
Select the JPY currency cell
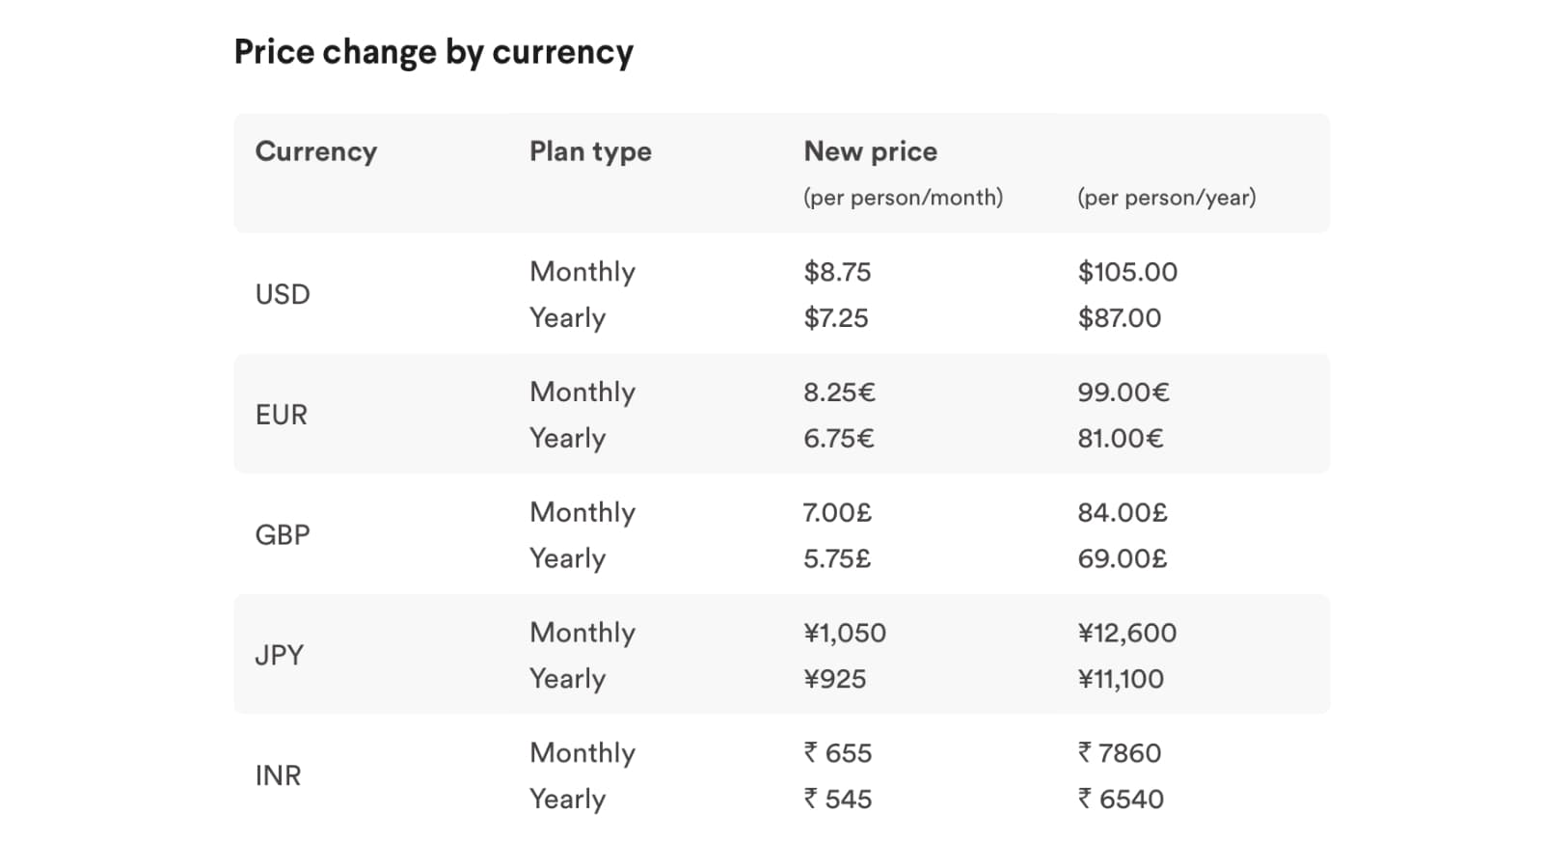click(x=279, y=655)
